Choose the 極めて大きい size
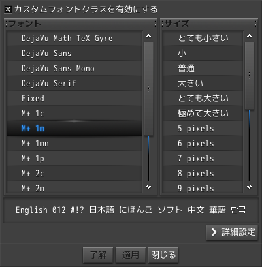 203,114
